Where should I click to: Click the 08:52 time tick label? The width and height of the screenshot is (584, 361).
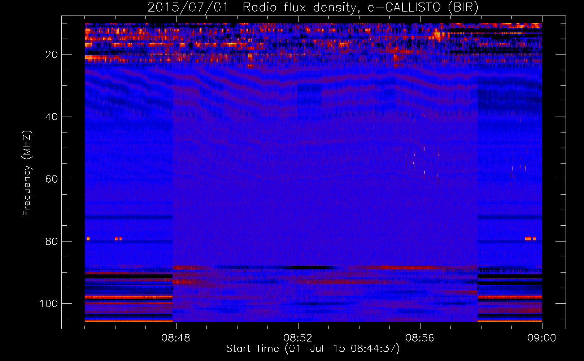[298, 338]
